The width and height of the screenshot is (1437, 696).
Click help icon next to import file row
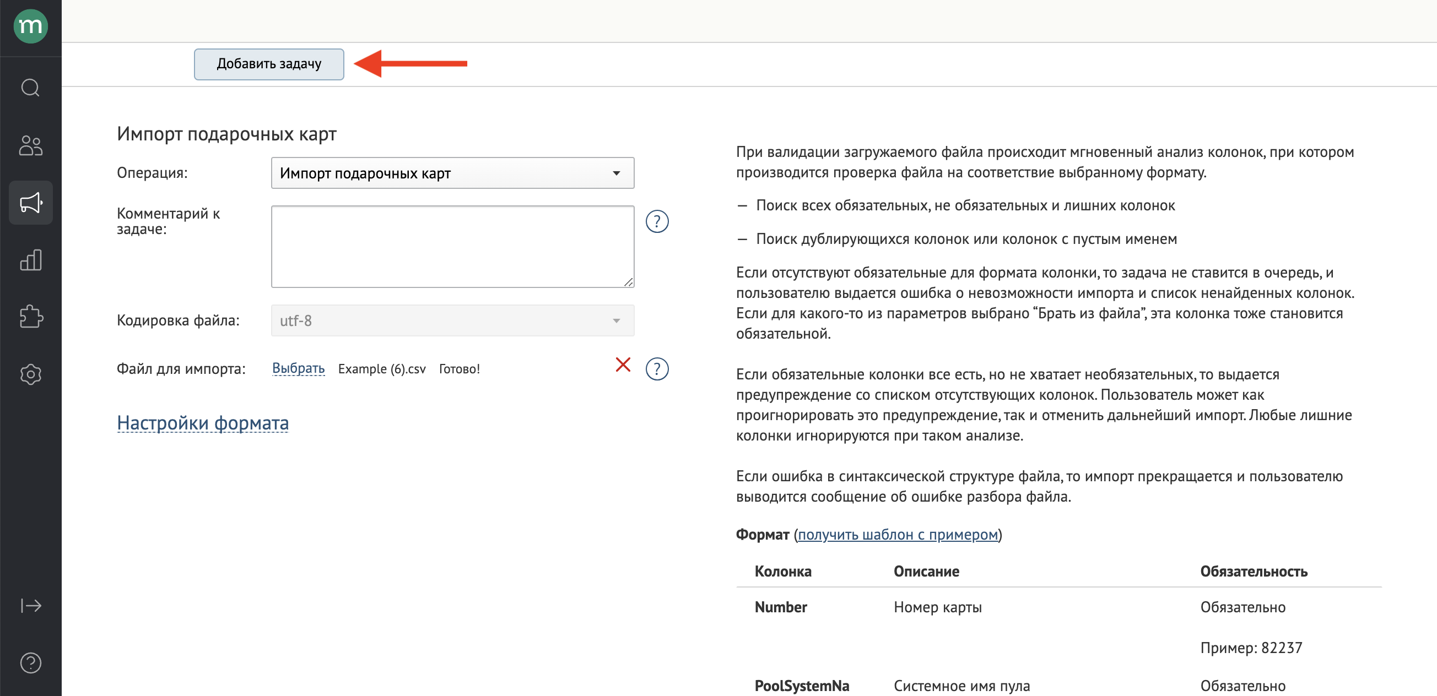click(x=657, y=368)
